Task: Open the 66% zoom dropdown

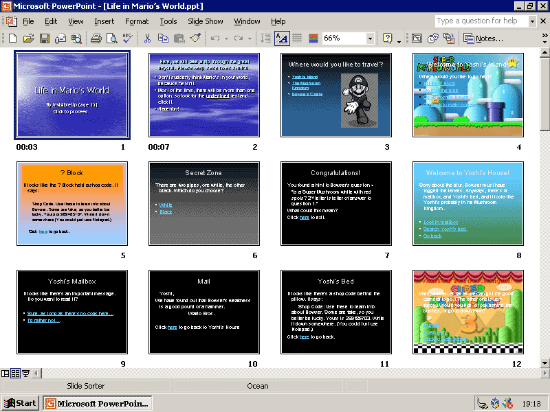Action: pyautogui.click(x=370, y=38)
